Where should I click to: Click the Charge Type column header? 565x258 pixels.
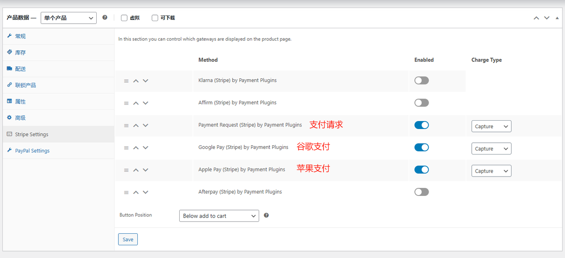[486, 60]
